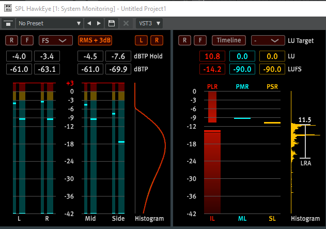Click the ML label
The height and width of the screenshot is (229, 326).
pyautogui.click(x=242, y=219)
